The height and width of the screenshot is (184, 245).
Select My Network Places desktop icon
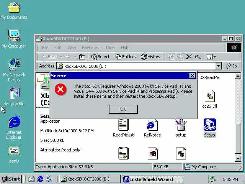coord(14,70)
